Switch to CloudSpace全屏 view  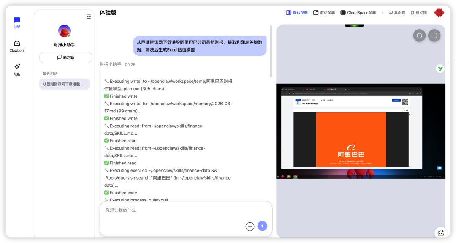pyautogui.click(x=358, y=13)
